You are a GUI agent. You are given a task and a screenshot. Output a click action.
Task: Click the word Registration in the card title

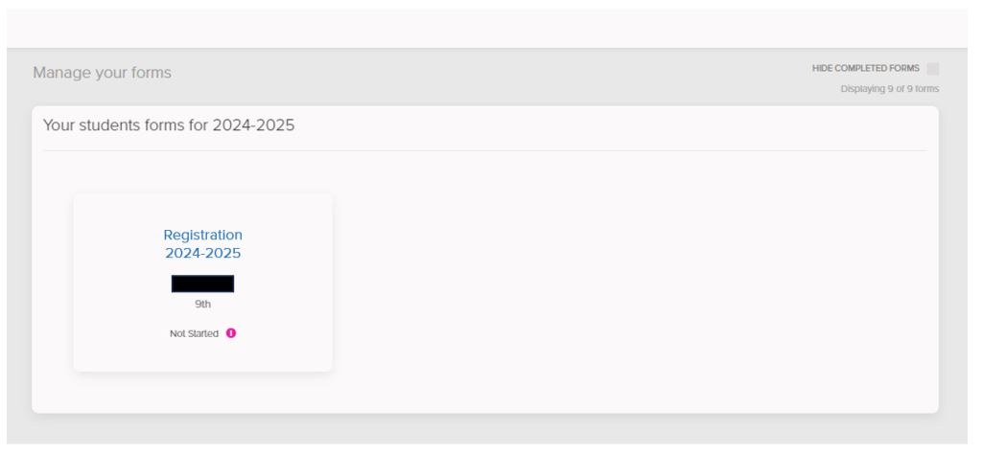coord(202,235)
